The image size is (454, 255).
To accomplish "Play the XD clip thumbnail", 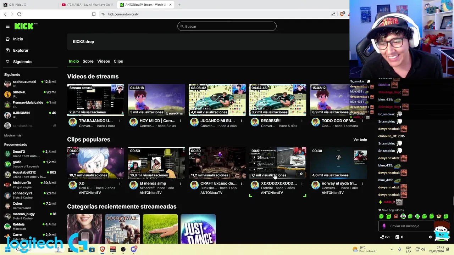I will point(96,163).
